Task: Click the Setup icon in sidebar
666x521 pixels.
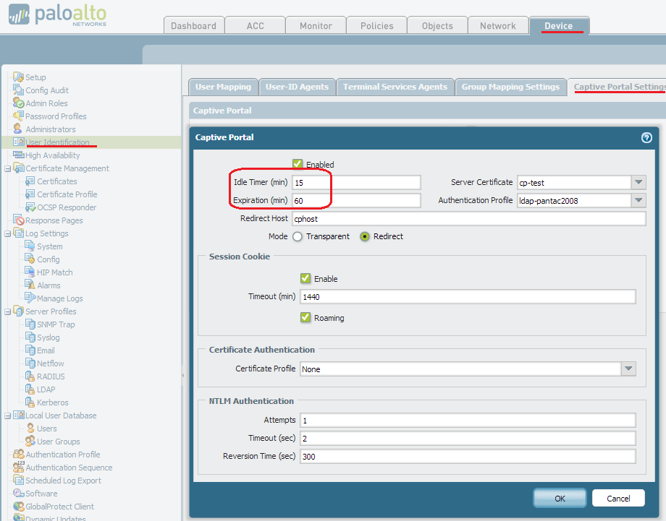Action: pos(18,77)
